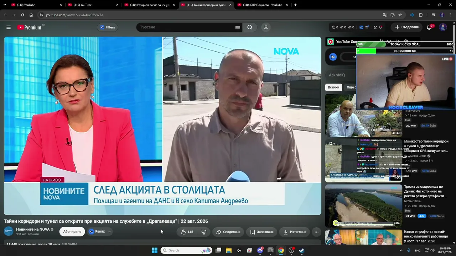Viewport: 456px width, 256px height.
Task: Open the 31:43 suggested video thumbnail
Action: 364,115
